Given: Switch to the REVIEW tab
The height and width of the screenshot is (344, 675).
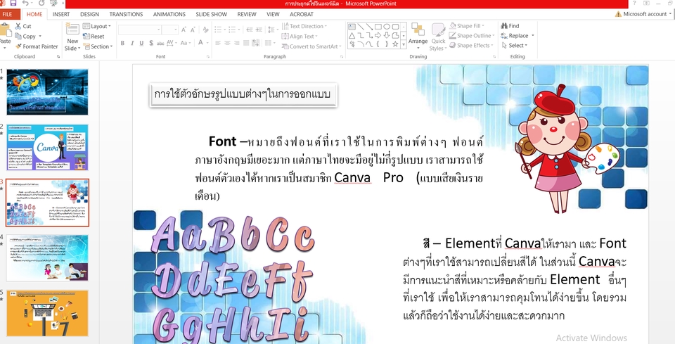Looking at the screenshot, I should (x=247, y=14).
